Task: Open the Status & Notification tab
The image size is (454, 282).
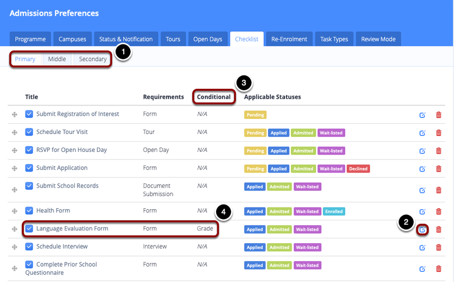Action: click(126, 39)
